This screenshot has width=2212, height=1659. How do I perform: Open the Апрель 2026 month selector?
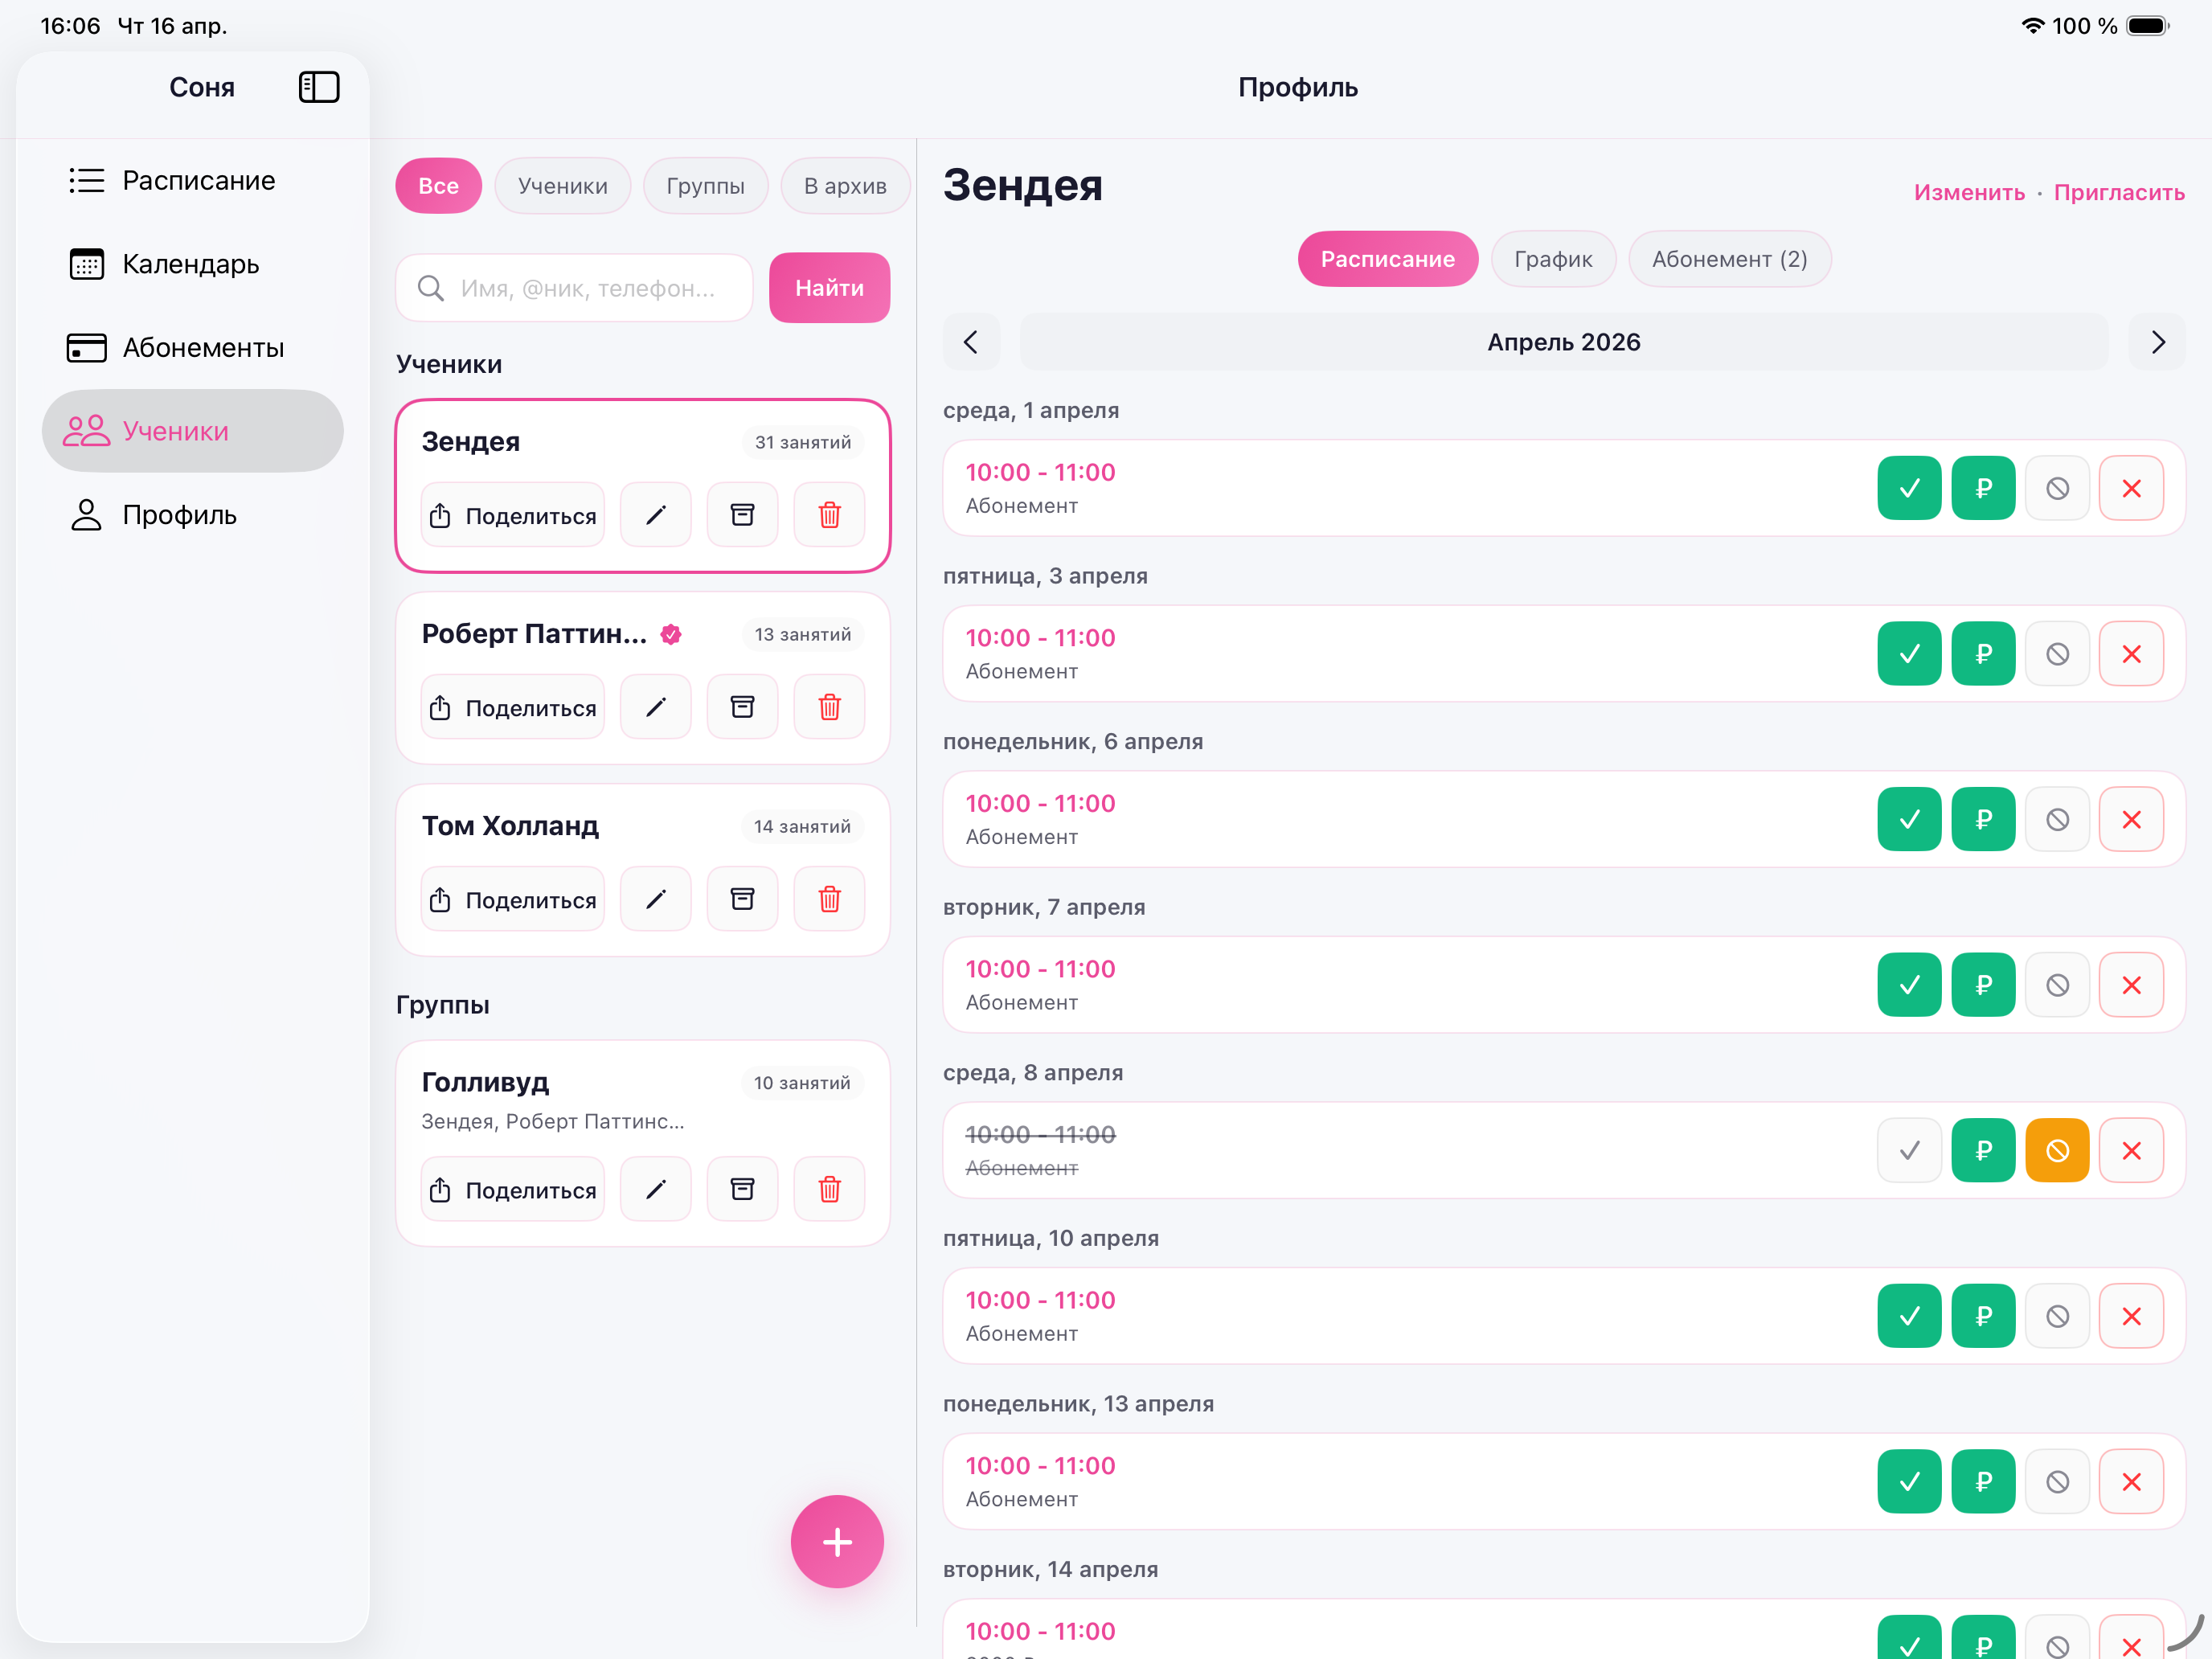click(x=1563, y=342)
